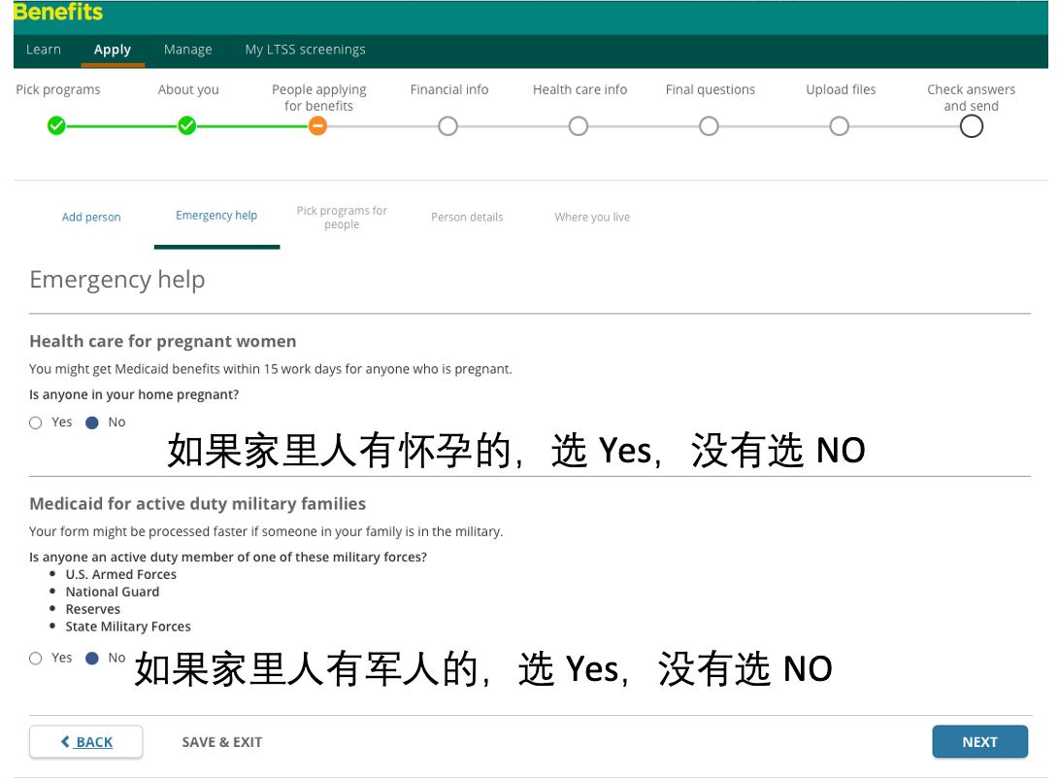Image resolution: width=1059 pixels, height=780 pixels.
Task: Click the BACK button
Action: pos(85,741)
